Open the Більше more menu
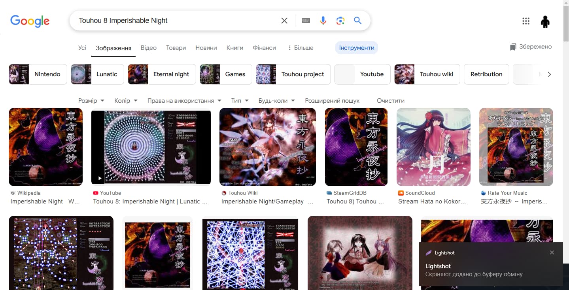569x290 pixels. point(301,48)
